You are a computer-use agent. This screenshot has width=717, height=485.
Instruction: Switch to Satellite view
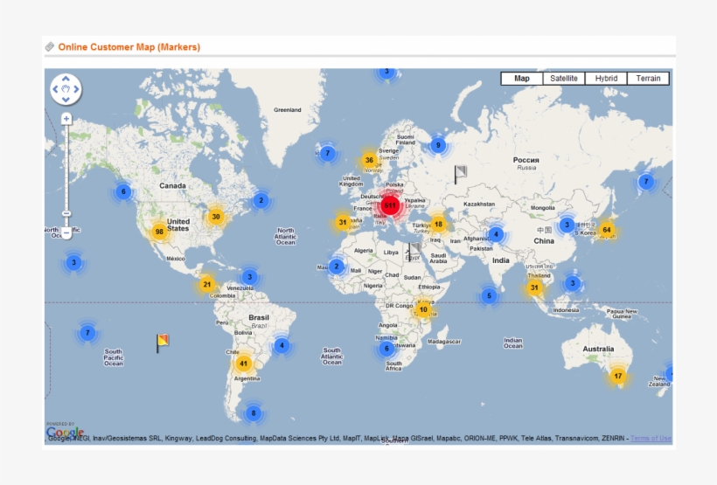click(564, 79)
